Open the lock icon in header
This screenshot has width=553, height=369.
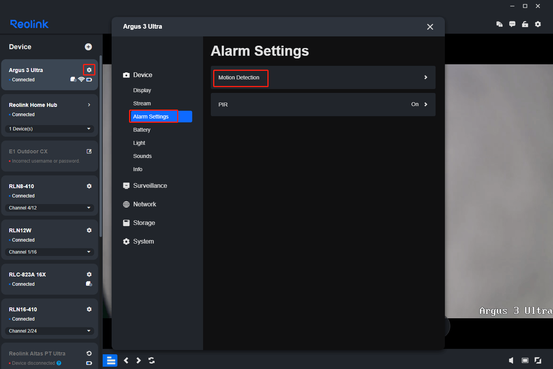click(x=525, y=24)
